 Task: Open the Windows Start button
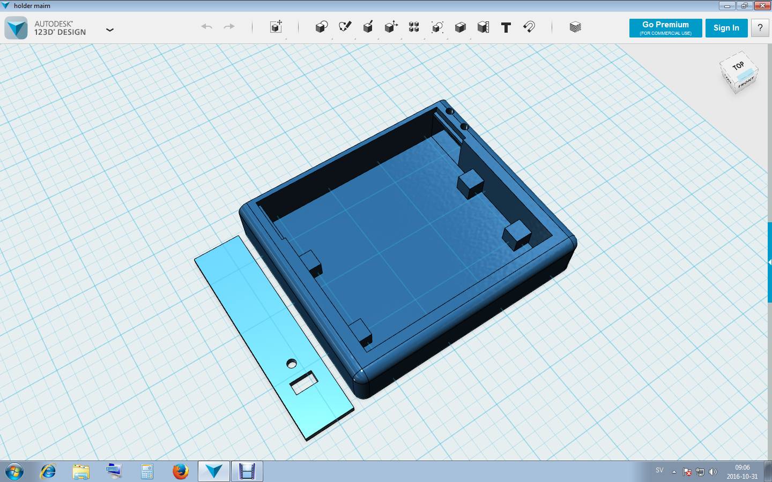[x=14, y=471]
